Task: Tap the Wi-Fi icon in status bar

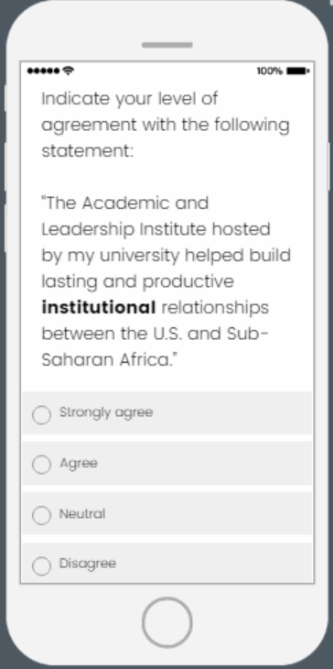Action: tap(68, 71)
